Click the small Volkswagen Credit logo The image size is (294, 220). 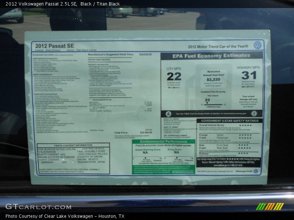255,171
